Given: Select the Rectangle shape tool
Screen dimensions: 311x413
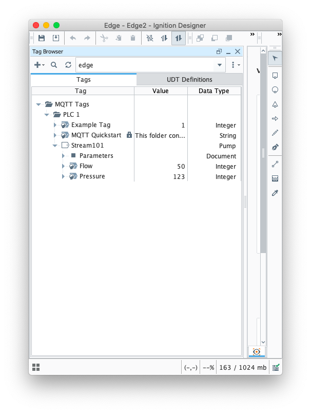Looking at the screenshot, I should coord(275,76).
